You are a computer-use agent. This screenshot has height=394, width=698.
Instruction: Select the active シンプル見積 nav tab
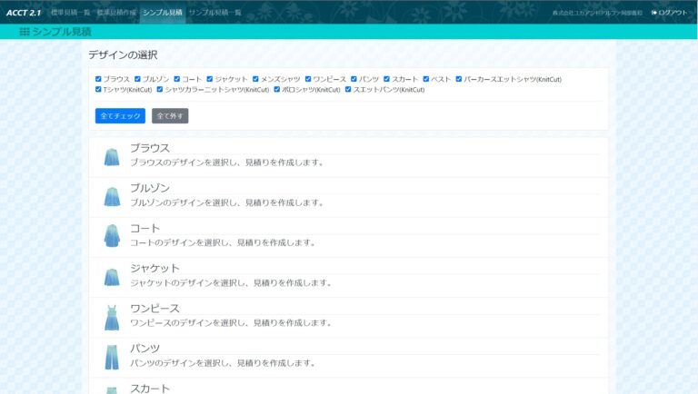coord(163,13)
